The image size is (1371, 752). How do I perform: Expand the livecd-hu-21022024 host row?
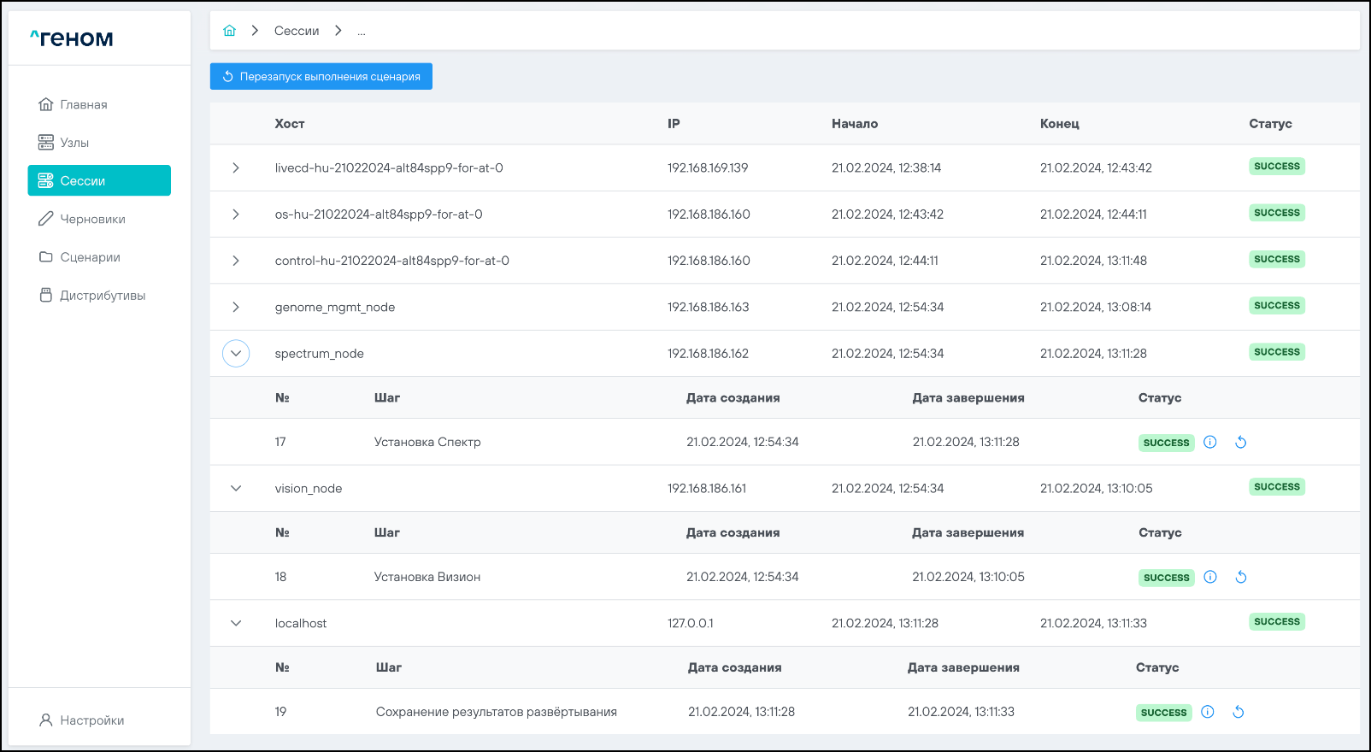[236, 168]
